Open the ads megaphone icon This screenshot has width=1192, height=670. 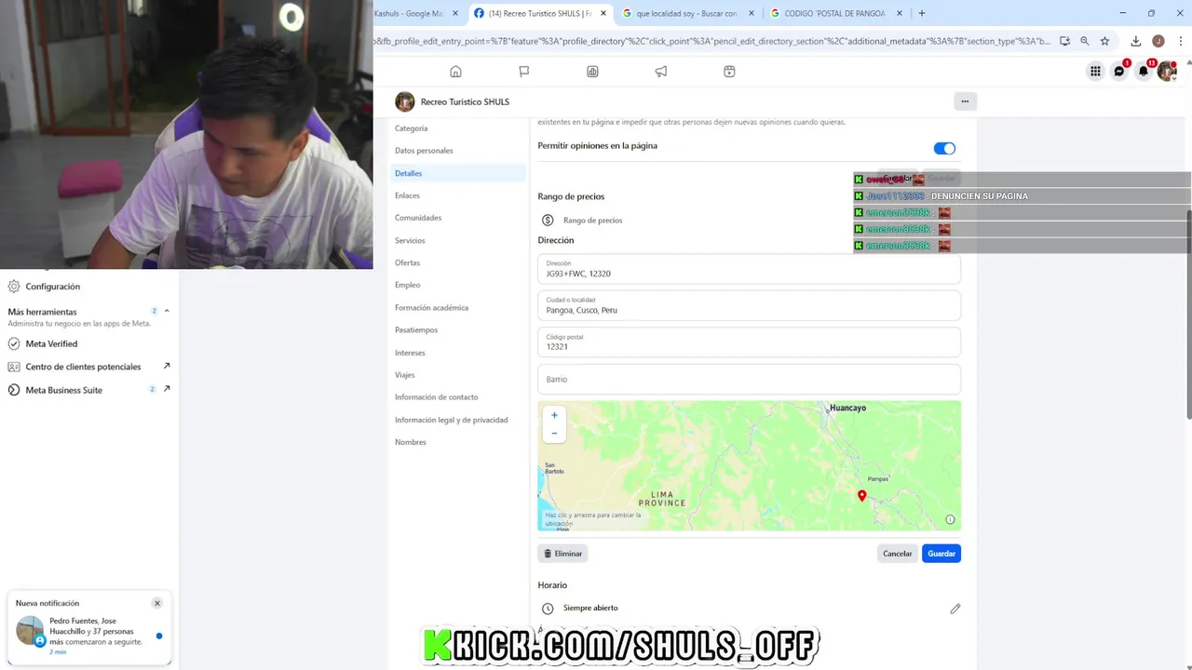(x=661, y=72)
